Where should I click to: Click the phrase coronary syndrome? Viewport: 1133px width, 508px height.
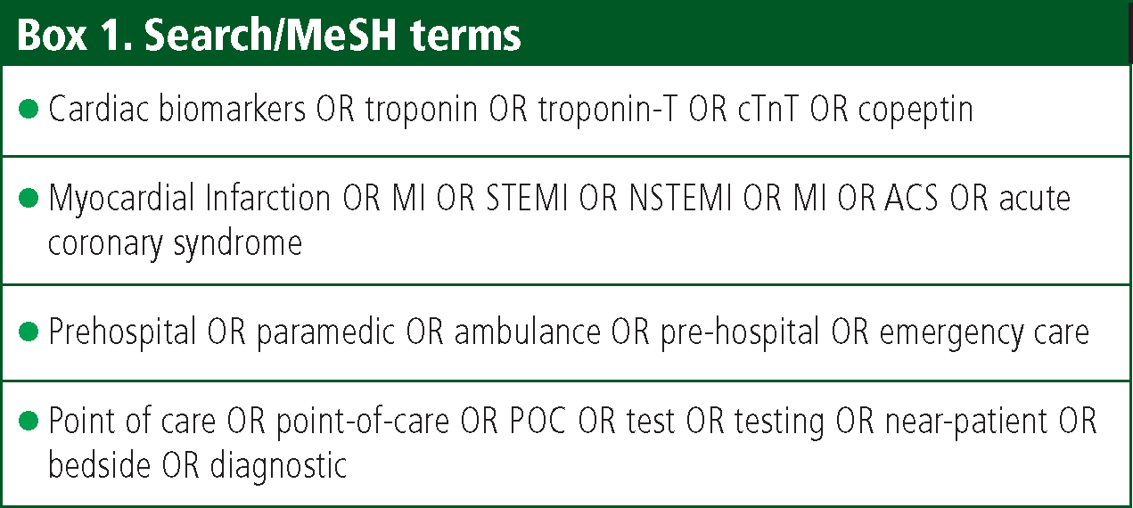click(175, 242)
